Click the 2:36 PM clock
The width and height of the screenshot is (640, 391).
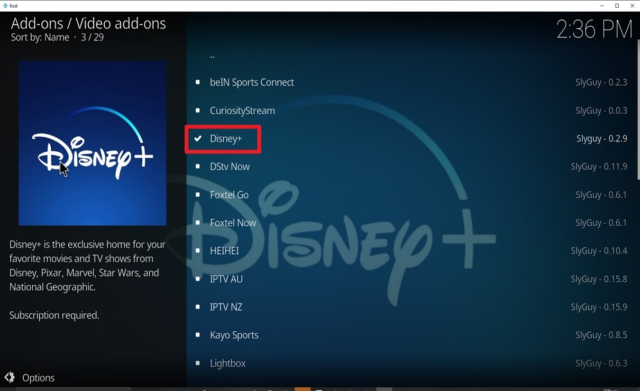(594, 30)
